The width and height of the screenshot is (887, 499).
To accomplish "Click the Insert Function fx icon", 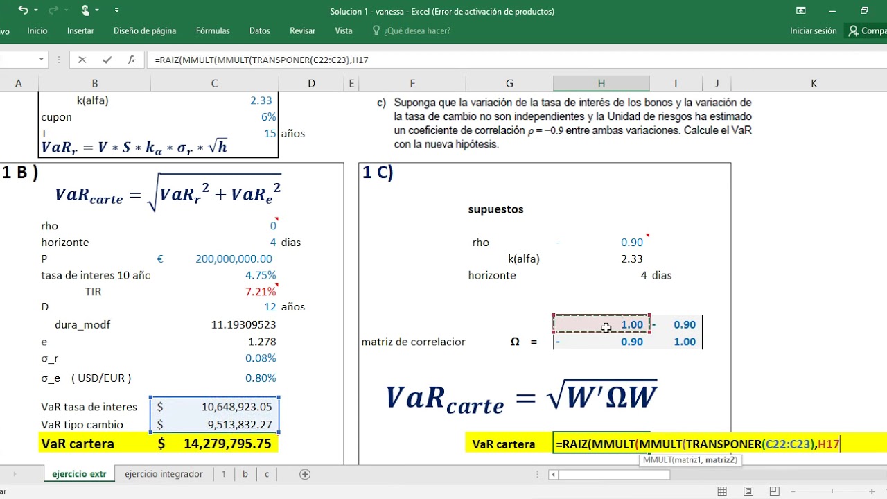I will [x=132, y=60].
